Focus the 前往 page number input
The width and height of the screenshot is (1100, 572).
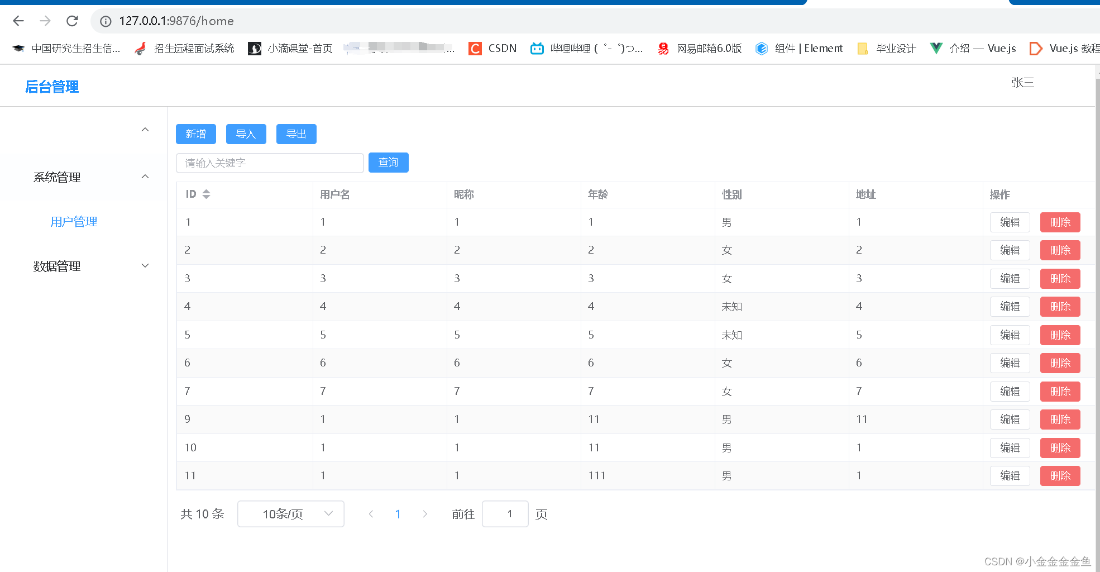(505, 514)
